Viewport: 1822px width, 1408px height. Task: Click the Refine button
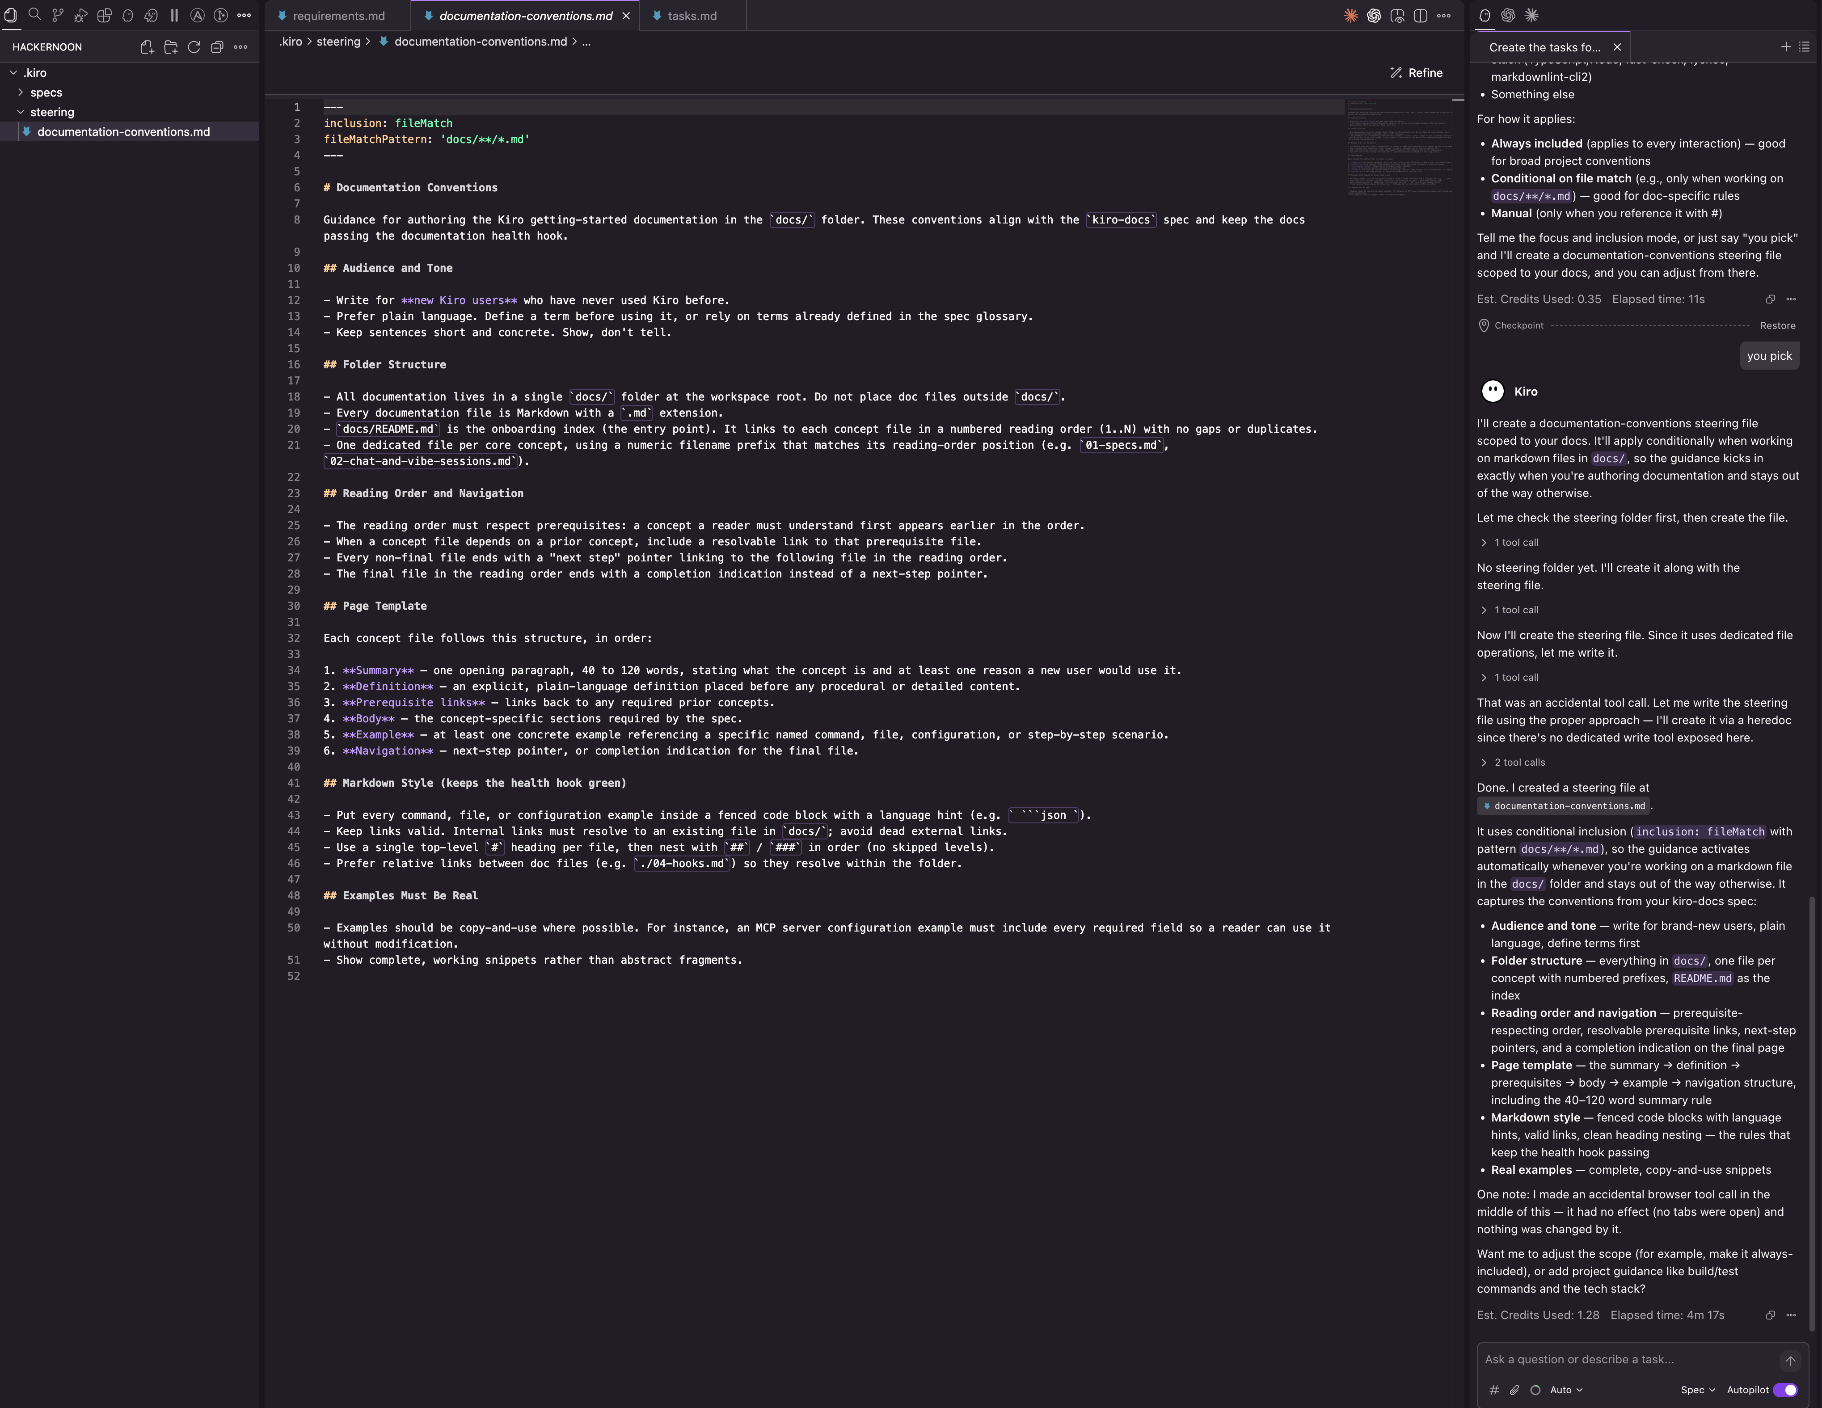1416,72
